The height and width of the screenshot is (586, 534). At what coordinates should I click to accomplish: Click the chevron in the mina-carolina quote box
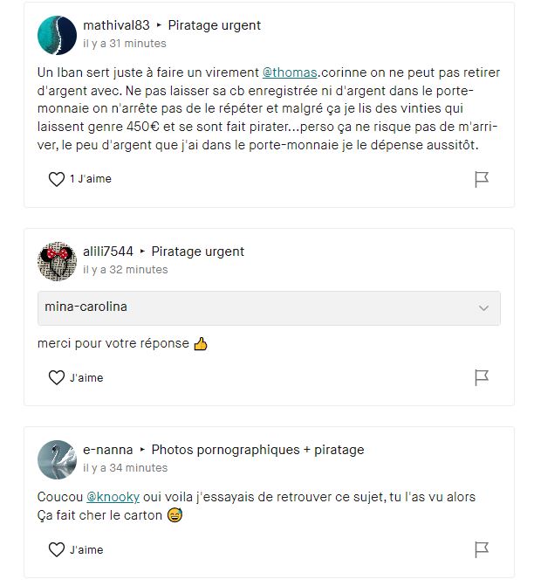click(x=483, y=308)
